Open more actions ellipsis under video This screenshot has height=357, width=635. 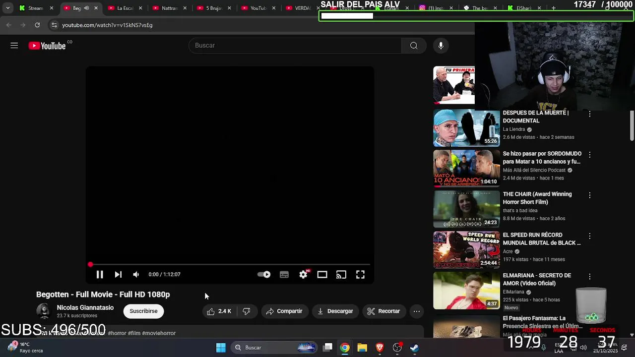[417, 311]
